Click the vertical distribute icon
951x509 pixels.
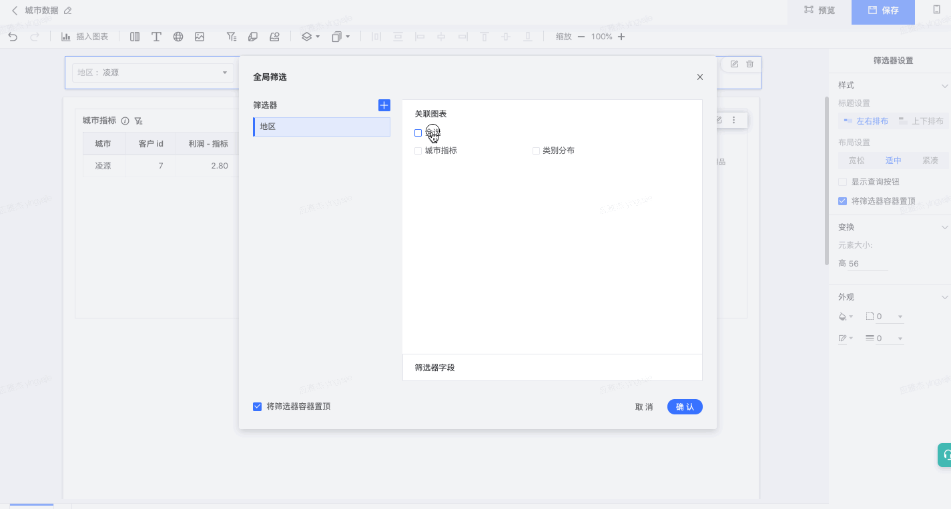[x=398, y=37]
